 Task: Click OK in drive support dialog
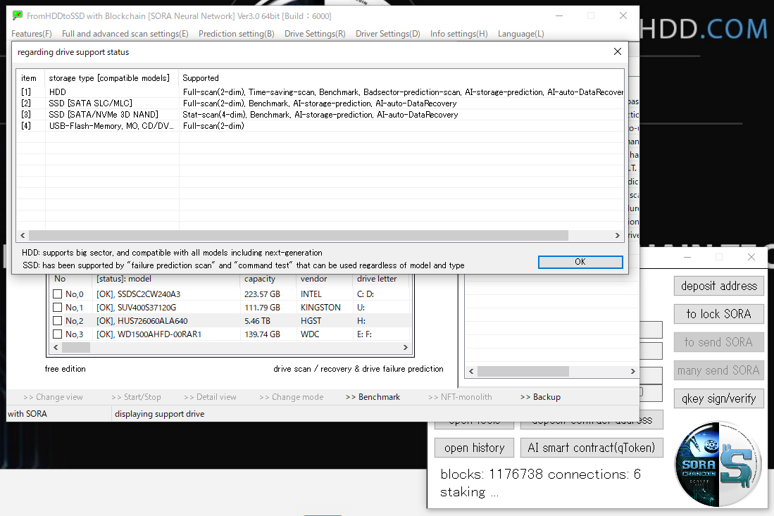tap(580, 262)
